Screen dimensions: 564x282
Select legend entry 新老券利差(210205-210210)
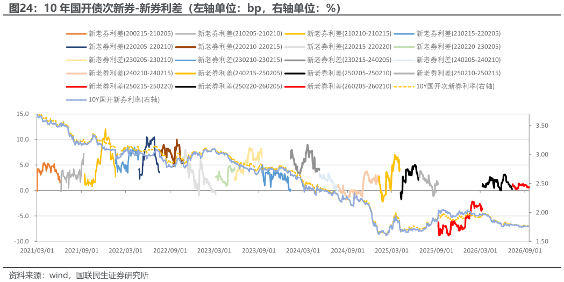click(x=229, y=33)
